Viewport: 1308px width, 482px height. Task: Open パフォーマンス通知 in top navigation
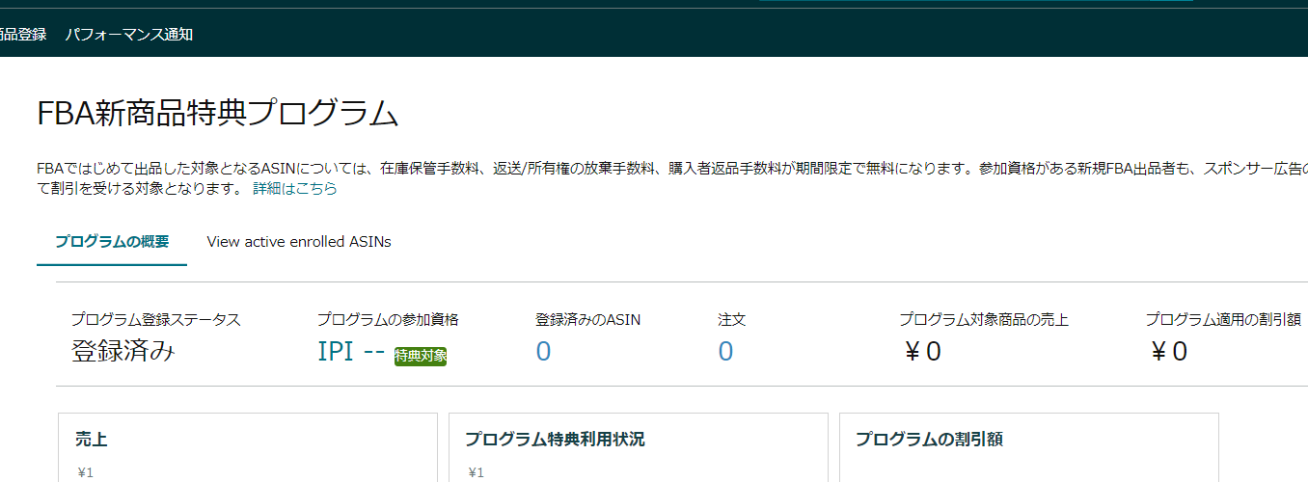(x=129, y=35)
